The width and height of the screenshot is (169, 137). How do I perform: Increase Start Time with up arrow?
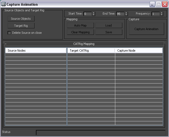click(94, 13)
